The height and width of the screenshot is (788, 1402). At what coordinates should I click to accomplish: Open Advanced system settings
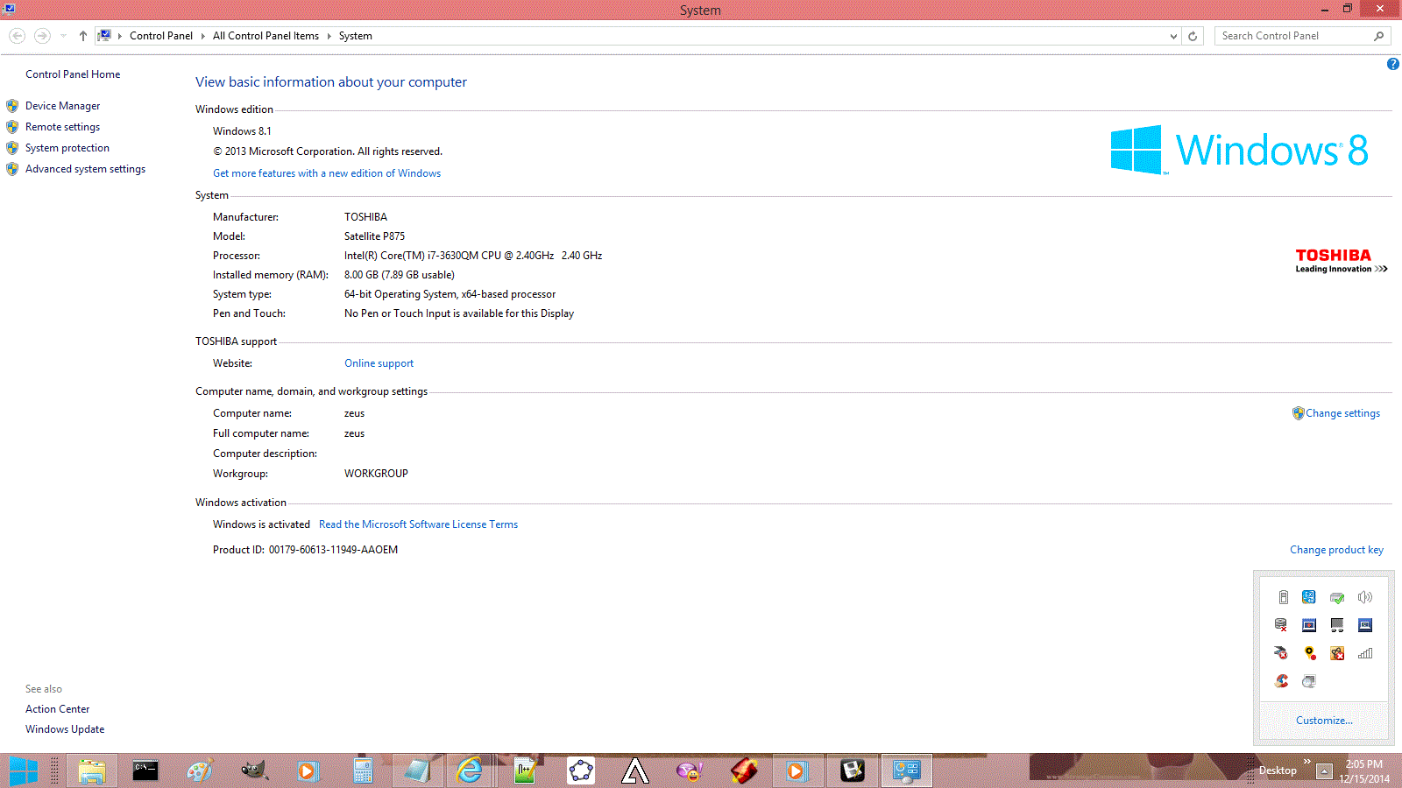tap(85, 169)
